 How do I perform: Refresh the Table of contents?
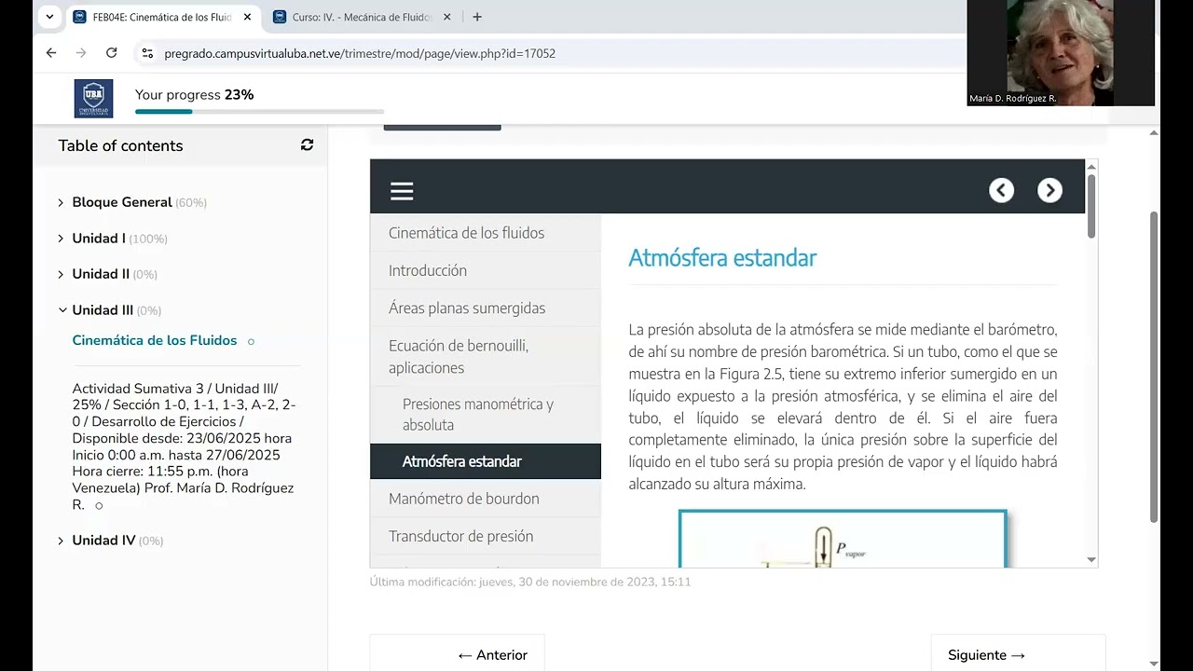coord(307,144)
